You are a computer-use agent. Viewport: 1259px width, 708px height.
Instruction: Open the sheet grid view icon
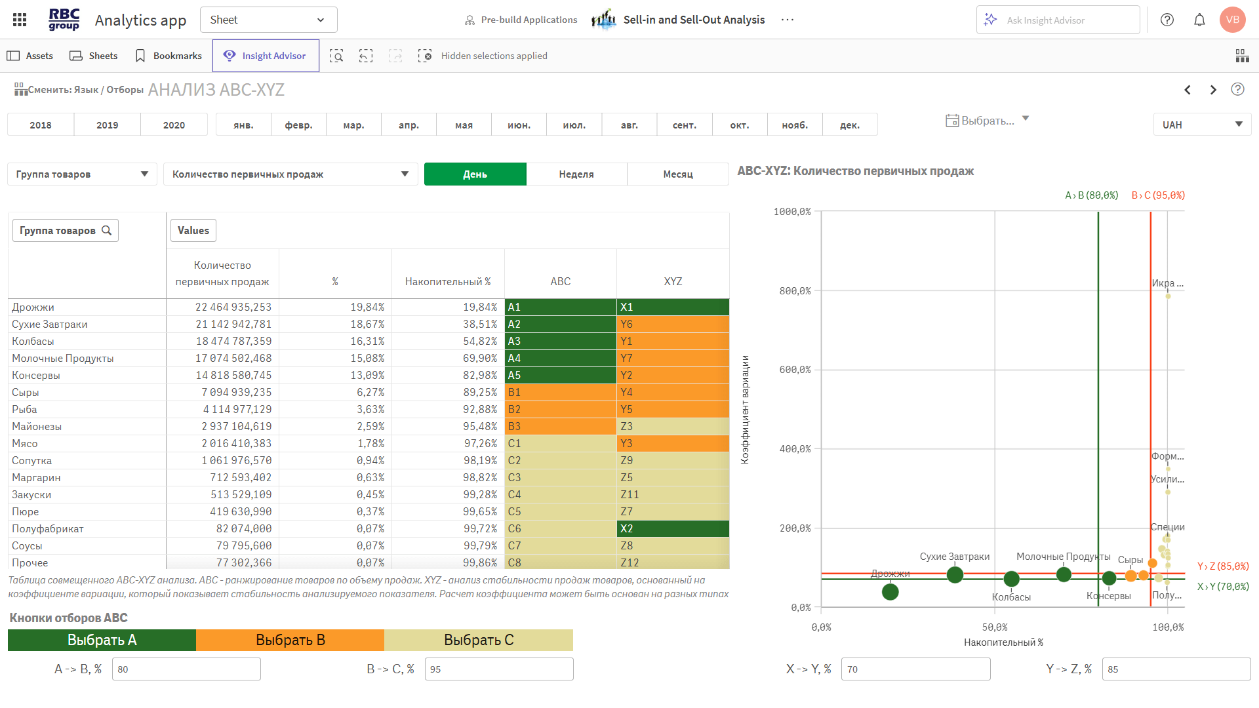click(x=1242, y=56)
